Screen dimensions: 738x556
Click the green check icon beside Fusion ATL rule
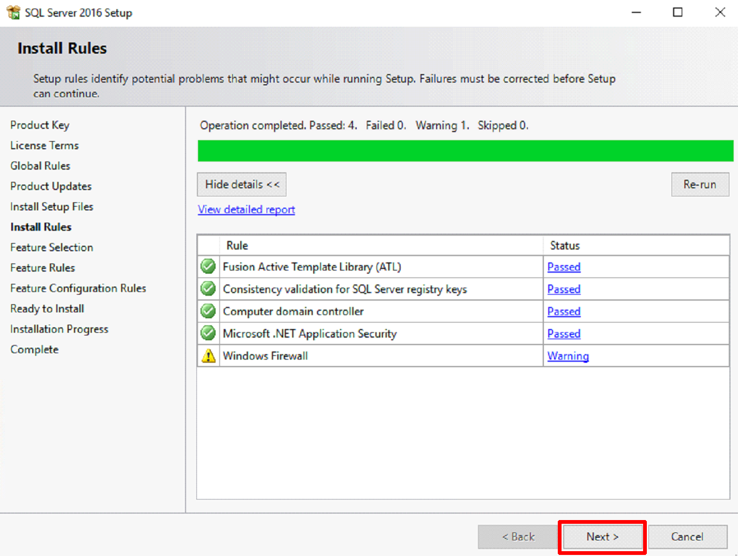[x=208, y=267]
